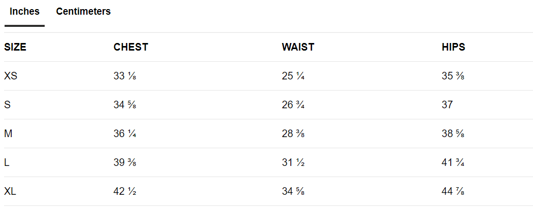
Task: Select the M size row label
Action: pos(8,134)
